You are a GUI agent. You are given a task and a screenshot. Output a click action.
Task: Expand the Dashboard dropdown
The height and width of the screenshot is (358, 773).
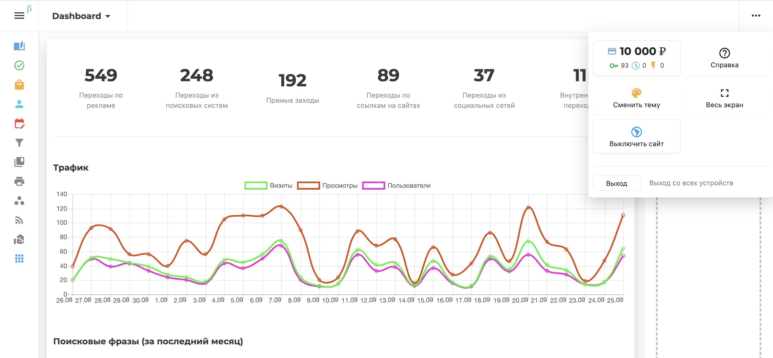[x=81, y=16]
